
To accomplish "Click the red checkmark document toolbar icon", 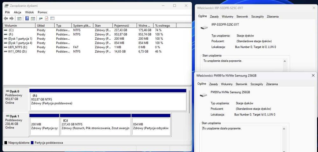I will coord(46,19).
